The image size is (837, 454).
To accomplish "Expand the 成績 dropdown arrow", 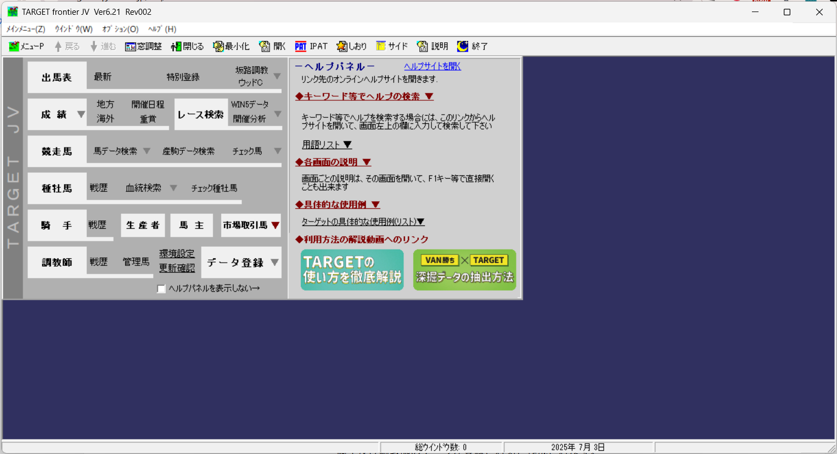I will [x=81, y=115].
